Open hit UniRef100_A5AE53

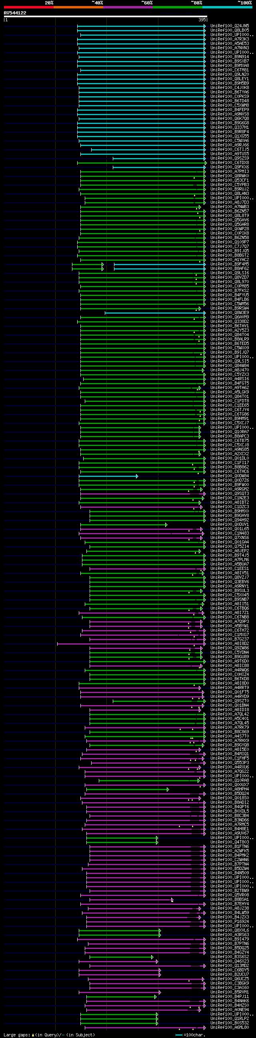[230, 44]
